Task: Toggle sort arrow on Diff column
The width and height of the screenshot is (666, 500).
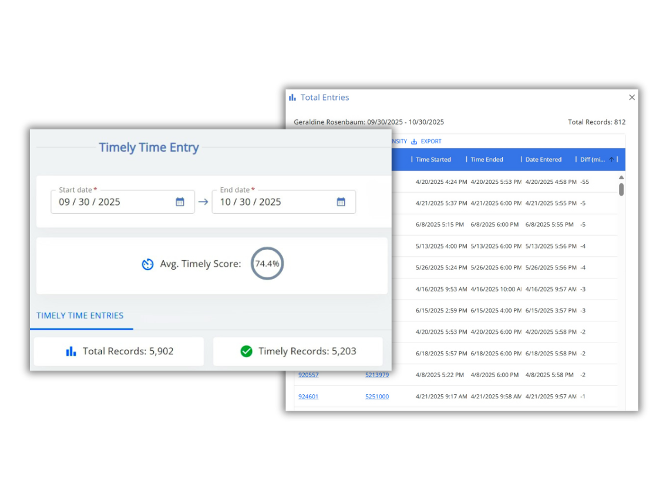Action: pos(611,160)
